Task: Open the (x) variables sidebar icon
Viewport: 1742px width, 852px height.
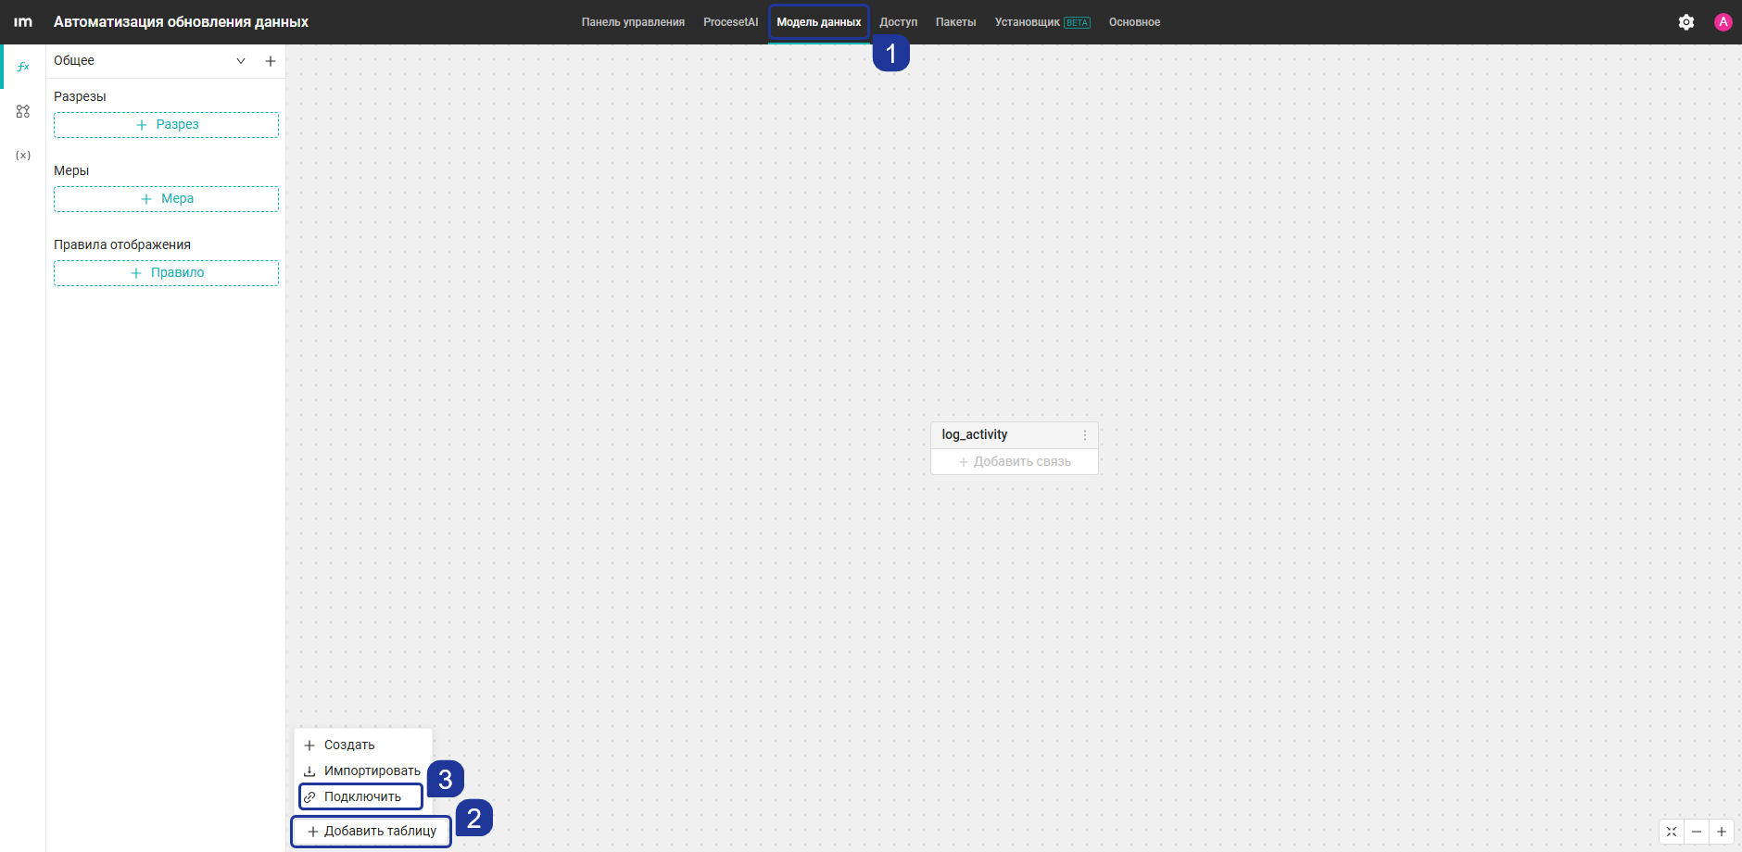Action: coord(23,156)
